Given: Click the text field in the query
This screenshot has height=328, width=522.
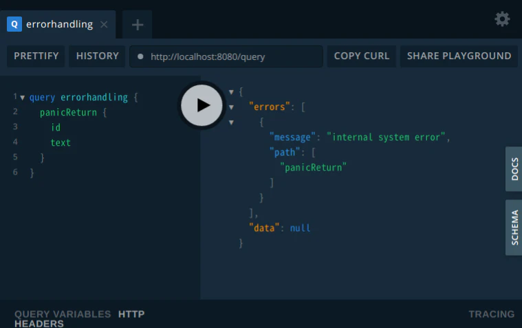Looking at the screenshot, I should 61,143.
